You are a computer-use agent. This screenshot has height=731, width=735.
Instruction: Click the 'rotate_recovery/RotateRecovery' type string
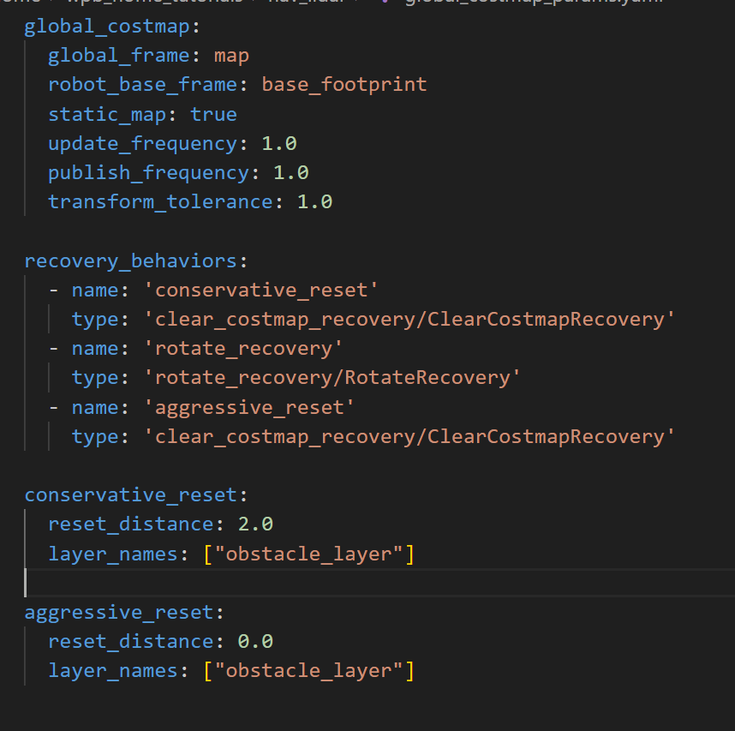[332, 377]
